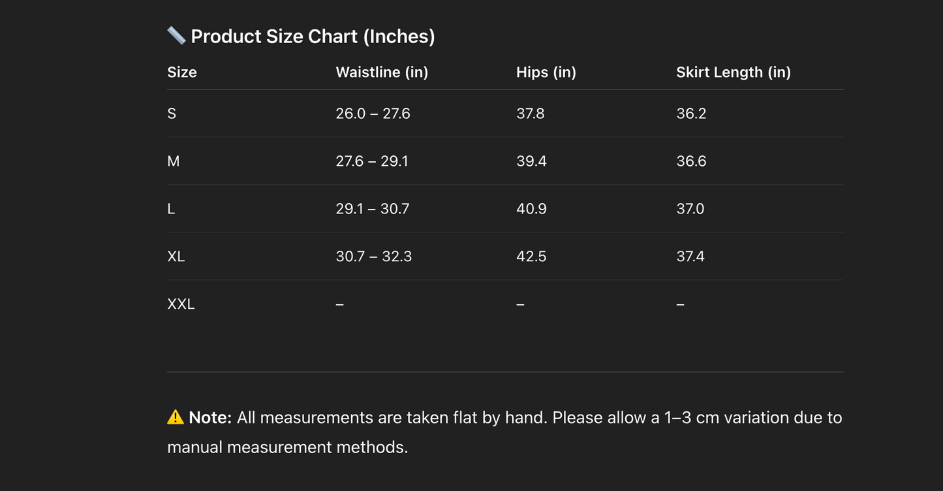Click the 36.2 skirt length value
The image size is (943, 491).
click(x=691, y=114)
